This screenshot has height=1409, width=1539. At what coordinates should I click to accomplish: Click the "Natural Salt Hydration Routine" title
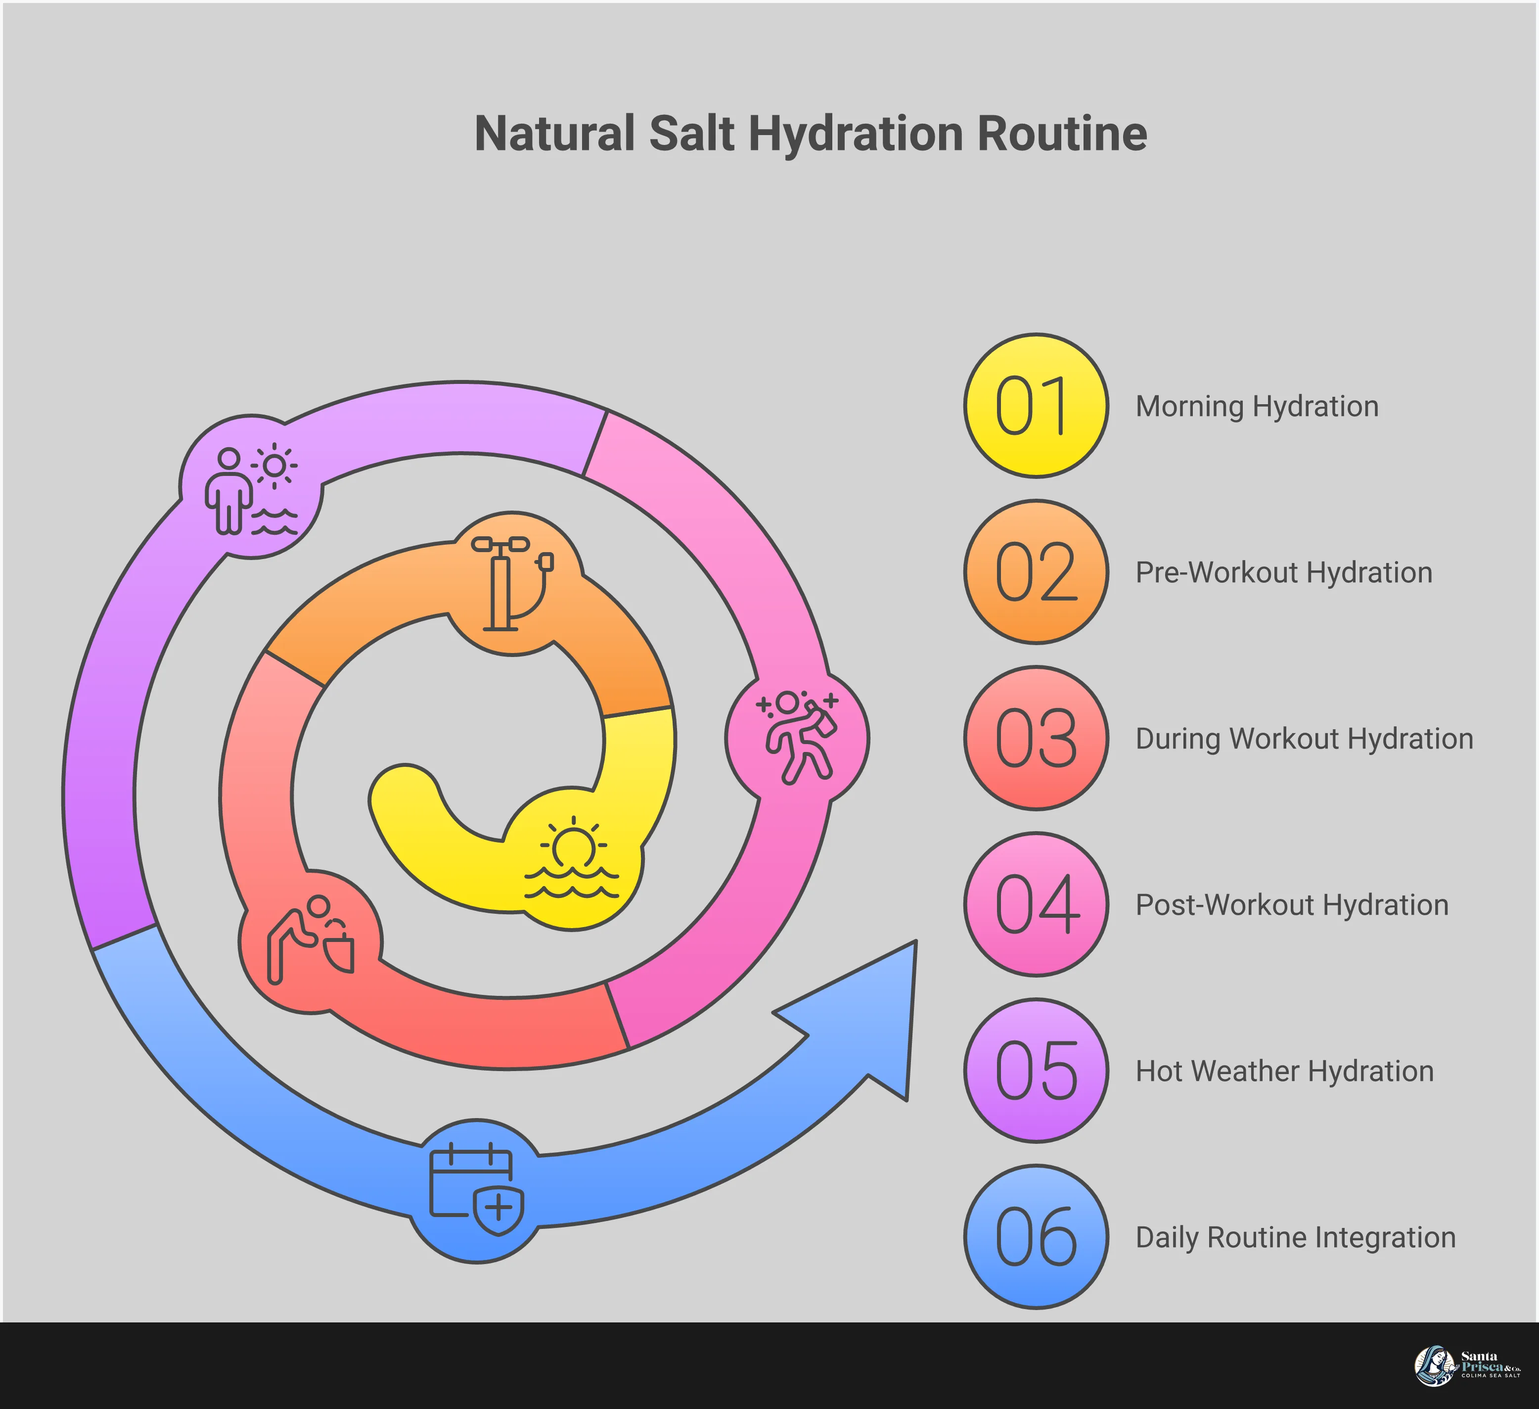(x=809, y=134)
